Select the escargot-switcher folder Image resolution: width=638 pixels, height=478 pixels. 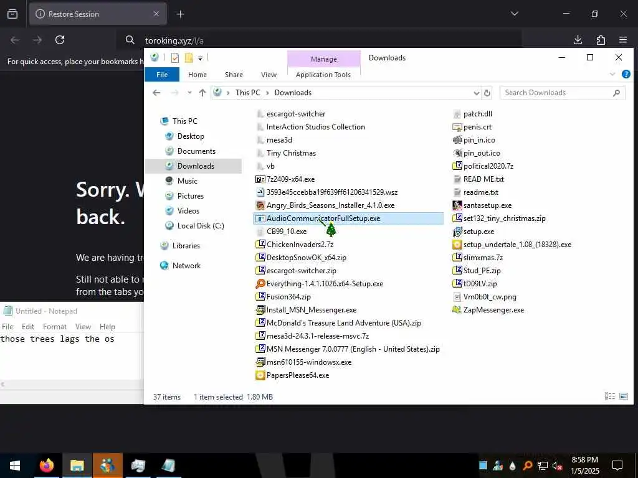296,114
